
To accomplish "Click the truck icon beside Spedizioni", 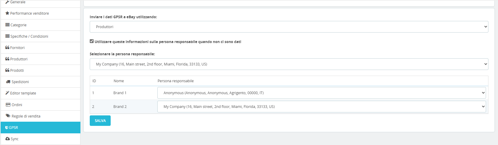I will point(8,82).
